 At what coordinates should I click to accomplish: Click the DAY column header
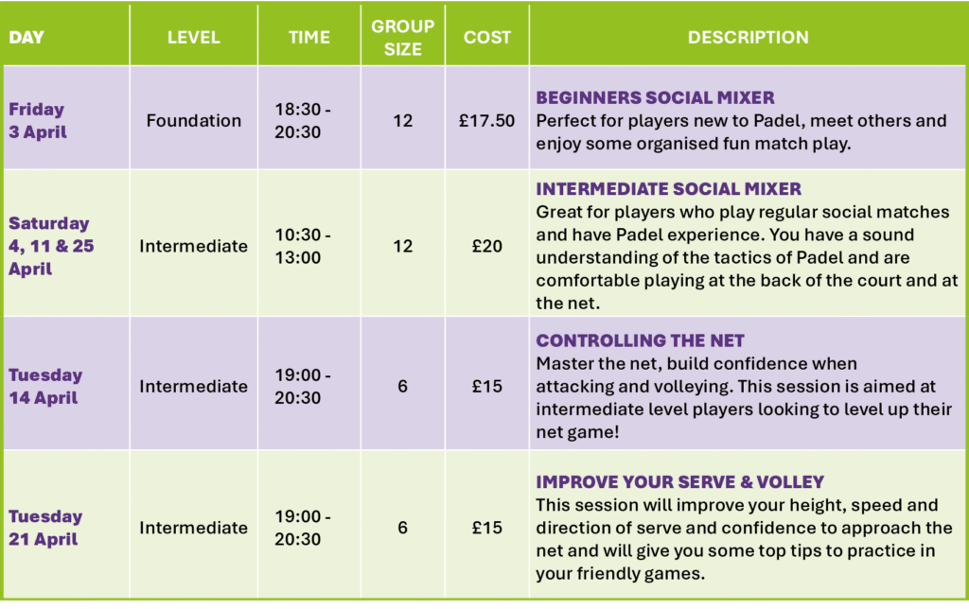(26, 38)
